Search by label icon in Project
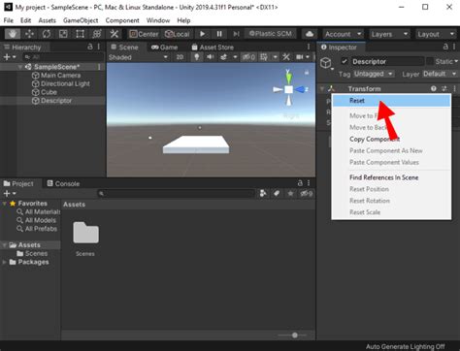This screenshot has height=351, width=460. (277, 193)
